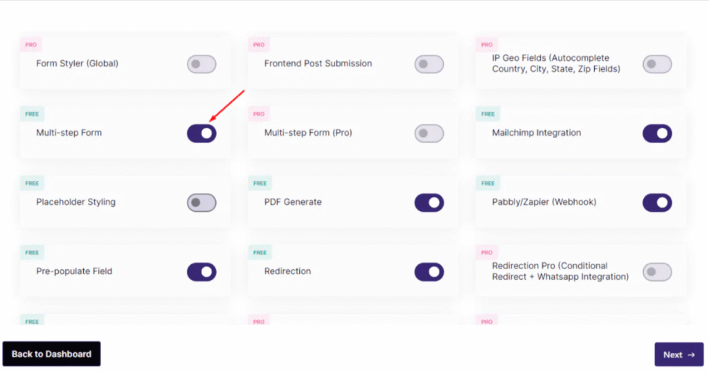Viewport: 709px width, 373px height.
Task: Switch off the Redirection toggle
Action: pos(429,272)
